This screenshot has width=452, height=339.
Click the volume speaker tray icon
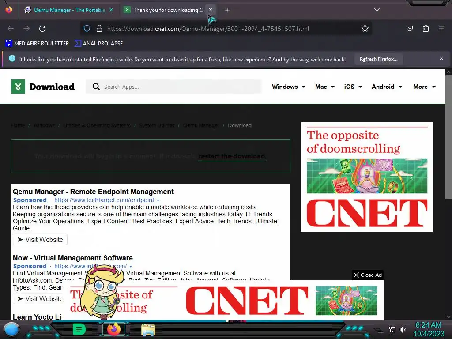(x=403, y=329)
